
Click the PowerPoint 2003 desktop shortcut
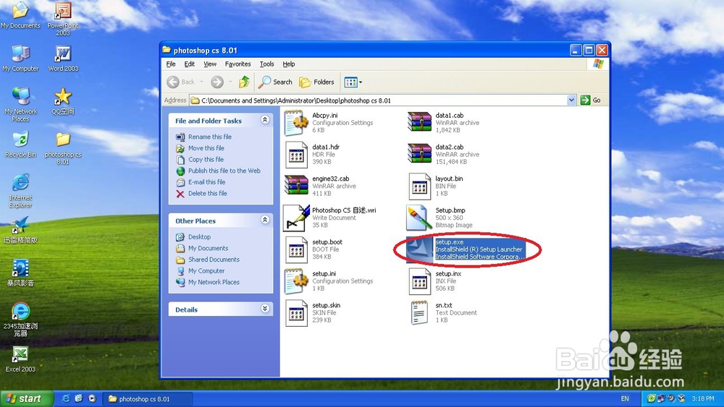pyautogui.click(x=63, y=19)
